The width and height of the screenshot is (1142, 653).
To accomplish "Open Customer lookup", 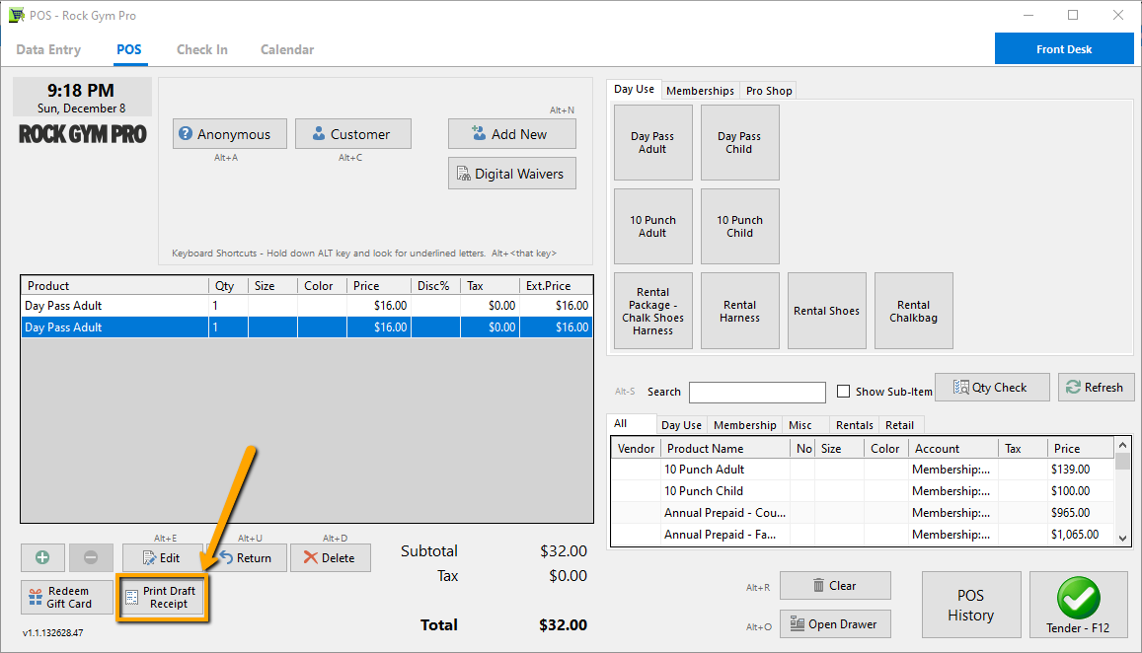I will 352,134.
